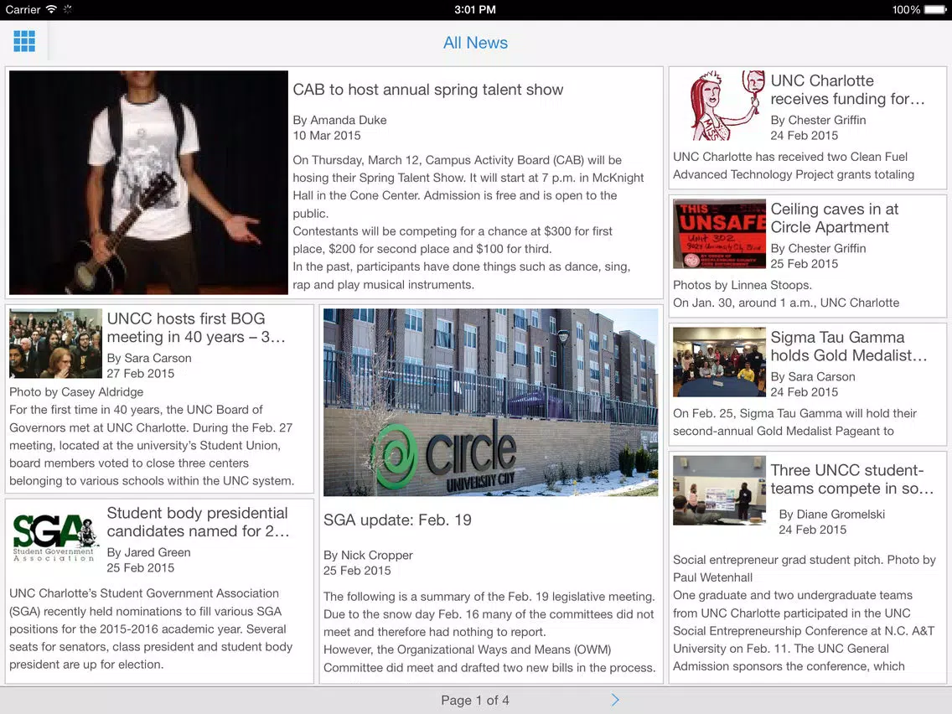
Task: Open Social Entrepreneurship Conference summary text
Action: [x=804, y=613]
